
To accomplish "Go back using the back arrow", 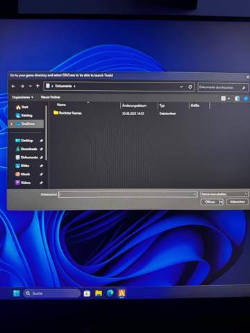I will pyautogui.click(x=13, y=86).
